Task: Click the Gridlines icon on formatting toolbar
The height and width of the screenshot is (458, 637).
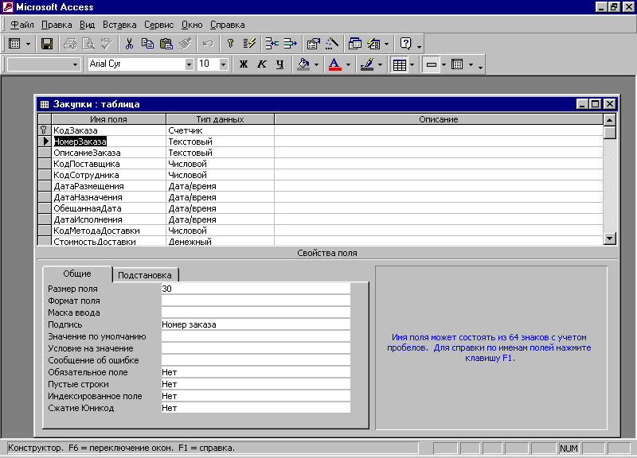Action: click(400, 64)
